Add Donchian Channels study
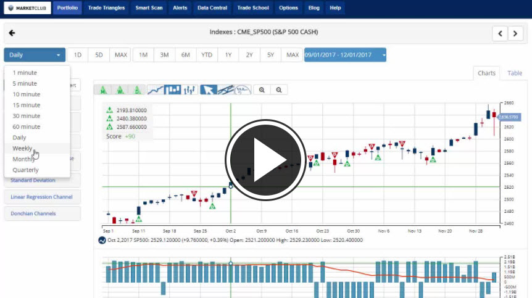The image size is (532, 298). (x=43, y=213)
